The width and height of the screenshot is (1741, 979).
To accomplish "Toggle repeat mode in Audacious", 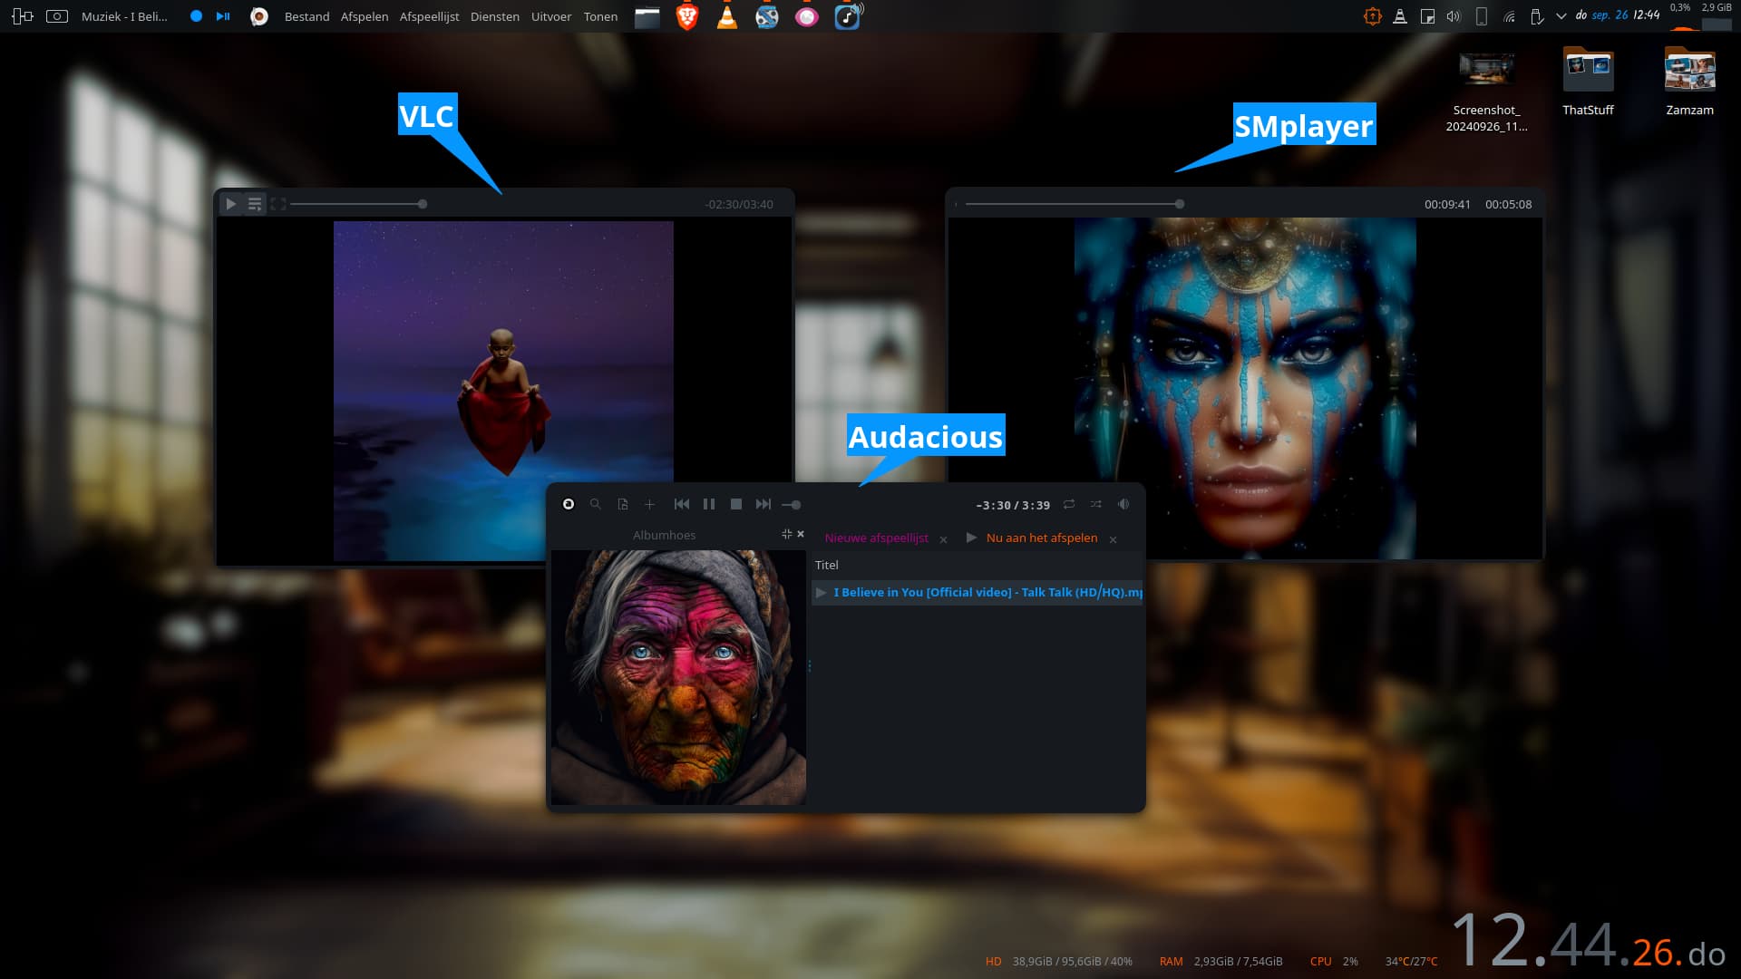I will tap(1069, 504).
